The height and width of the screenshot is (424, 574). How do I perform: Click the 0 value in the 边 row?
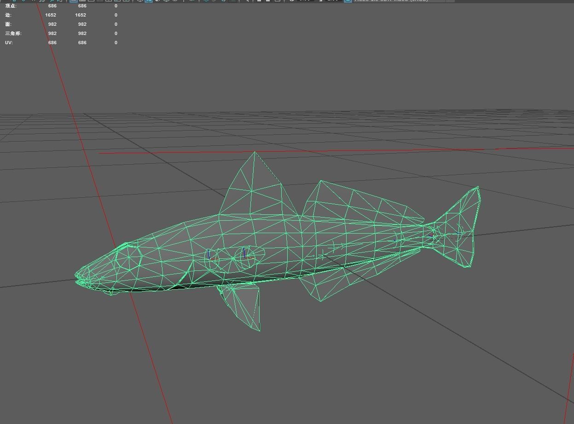(x=116, y=15)
